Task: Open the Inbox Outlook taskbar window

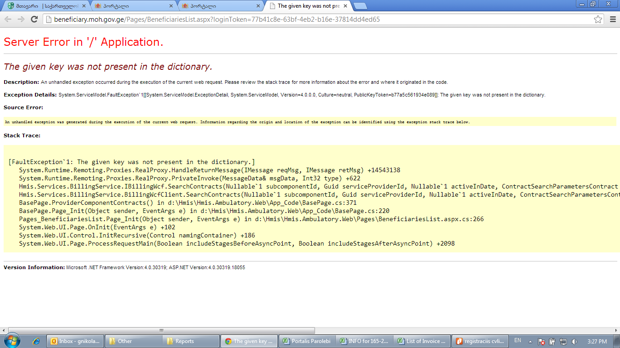Action: pyautogui.click(x=75, y=341)
